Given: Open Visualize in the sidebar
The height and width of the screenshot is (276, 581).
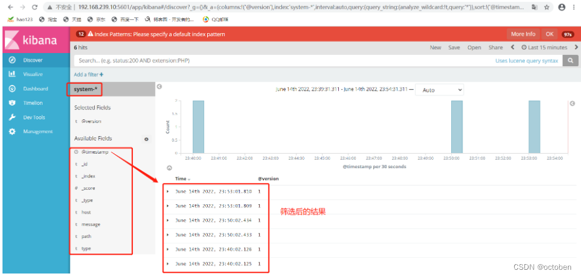Looking at the screenshot, I should tap(33, 74).
